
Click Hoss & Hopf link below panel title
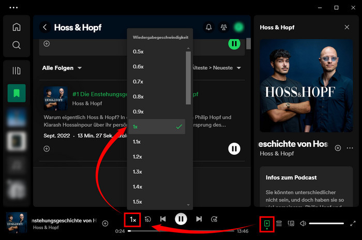[x=277, y=154]
